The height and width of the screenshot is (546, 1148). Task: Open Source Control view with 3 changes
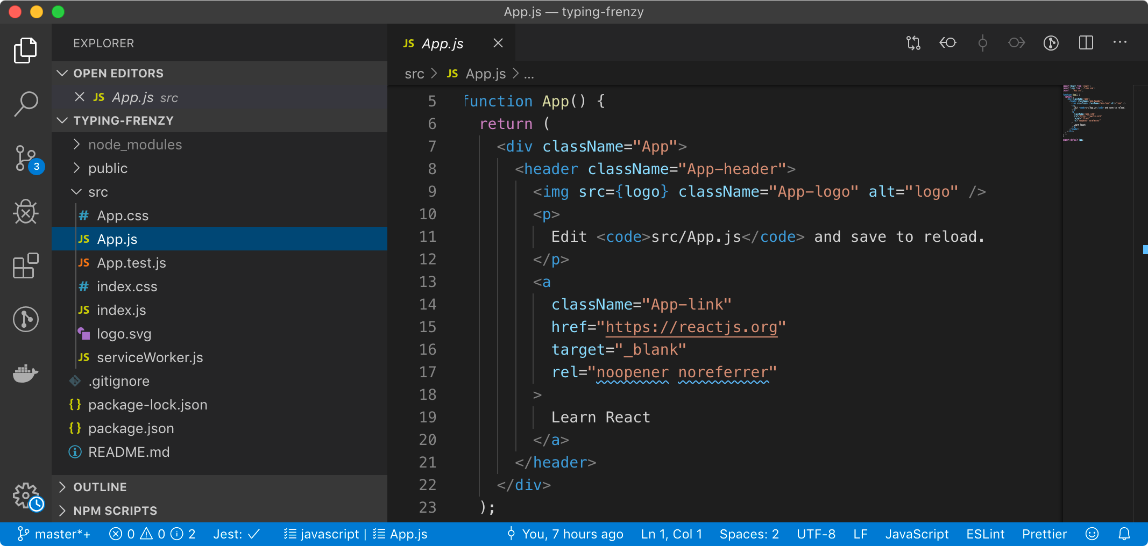coord(27,159)
